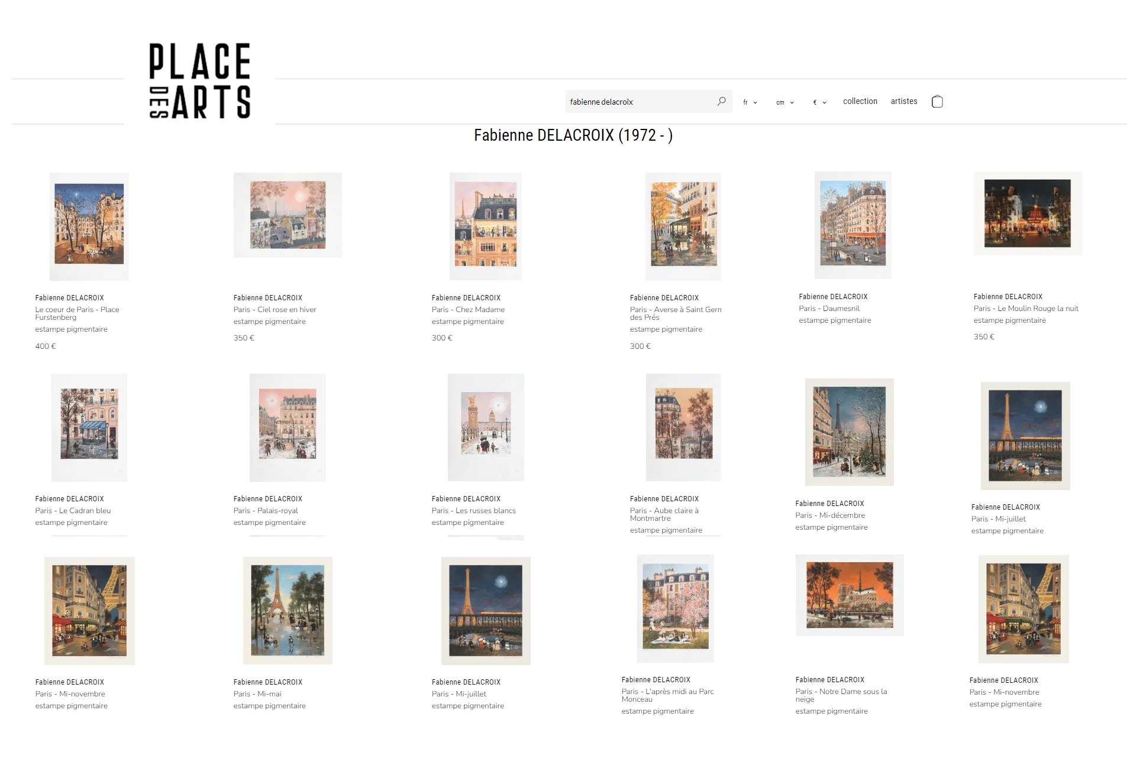Click title 'Paris - L'après midi au Parc Monceau'
1127x778 pixels.
pos(667,695)
